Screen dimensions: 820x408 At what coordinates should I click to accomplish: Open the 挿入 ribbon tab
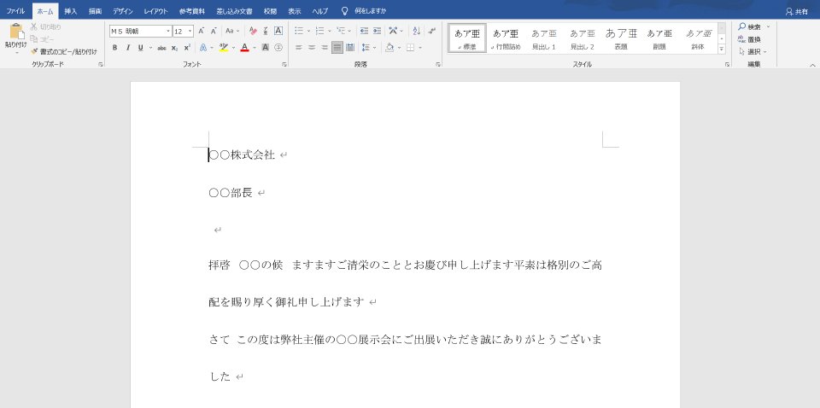(71, 11)
